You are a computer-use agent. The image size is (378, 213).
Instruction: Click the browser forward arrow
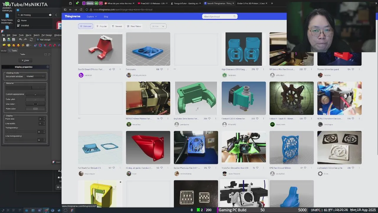[x=76, y=9]
